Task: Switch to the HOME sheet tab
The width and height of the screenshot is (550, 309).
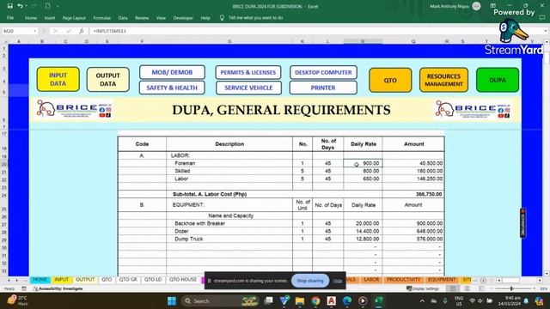Action: tap(40, 280)
